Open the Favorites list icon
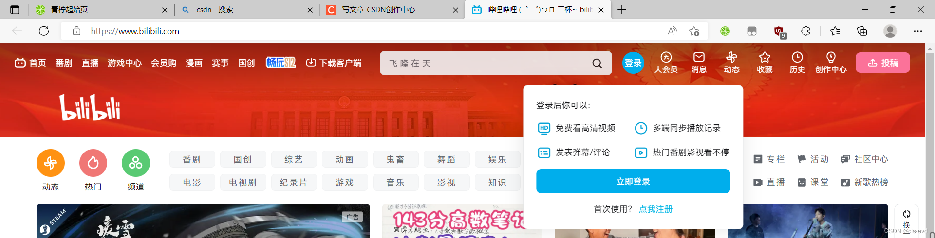Viewport: 935px width, 238px height. pos(835,31)
